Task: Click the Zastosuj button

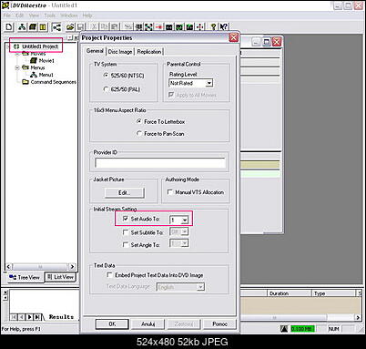Action: point(184,323)
